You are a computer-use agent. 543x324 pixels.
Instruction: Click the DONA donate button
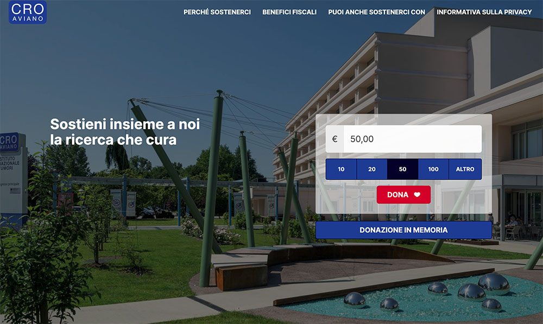404,194
